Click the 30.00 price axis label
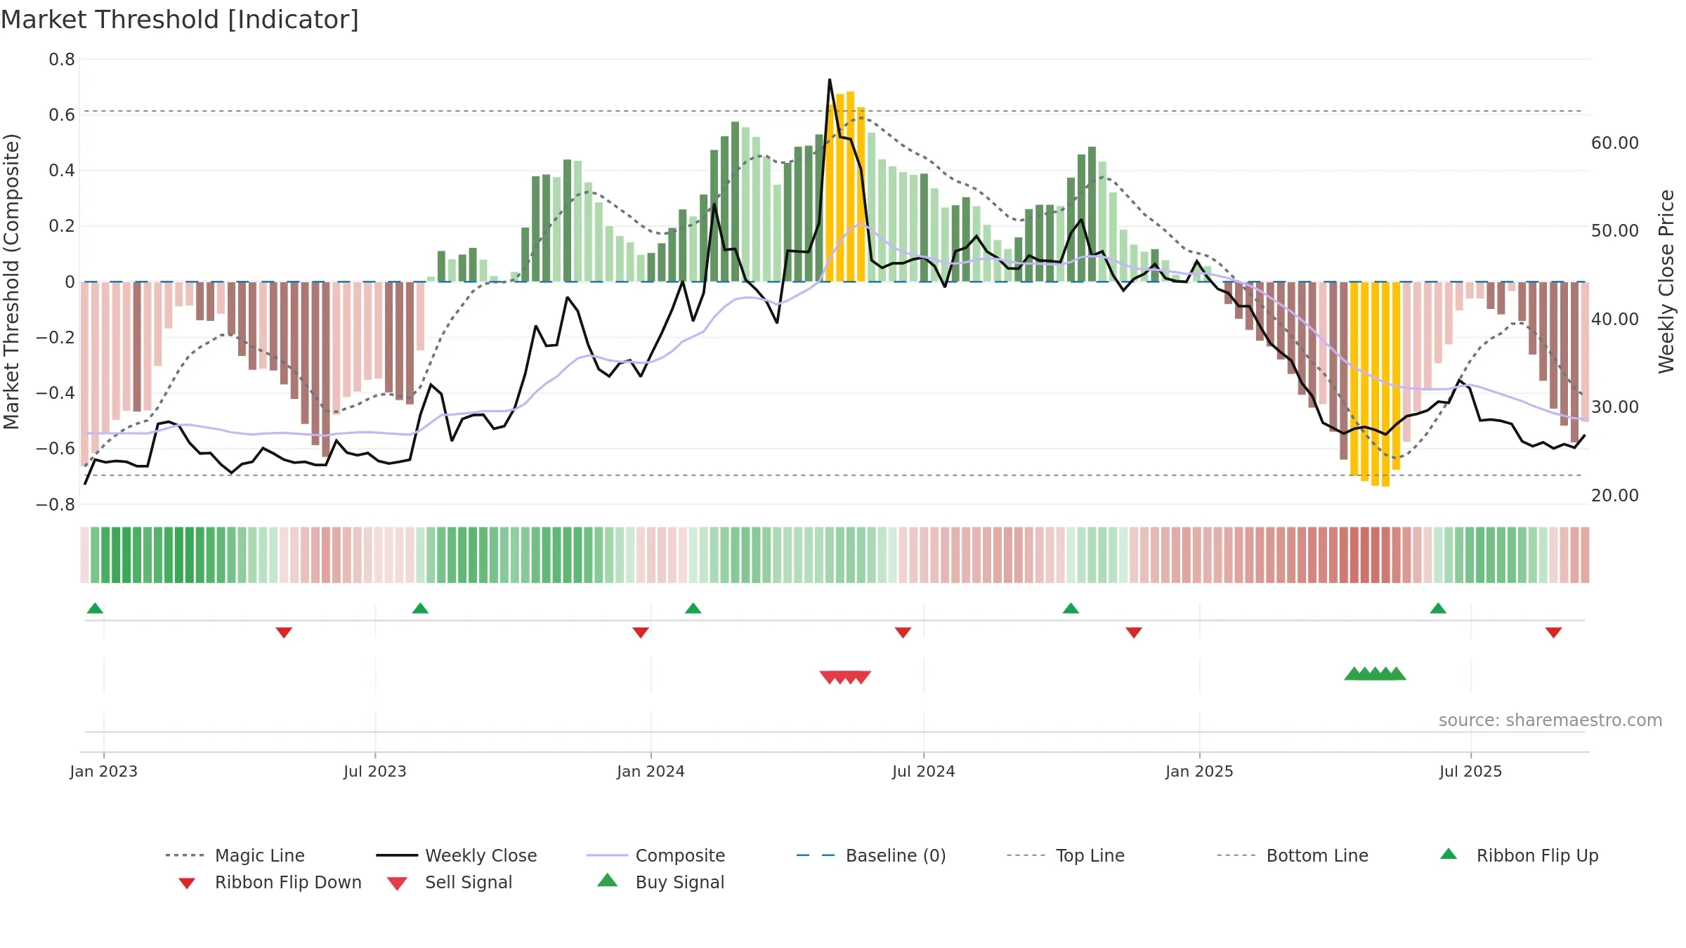Viewport: 1686px width, 948px height. [x=1615, y=407]
